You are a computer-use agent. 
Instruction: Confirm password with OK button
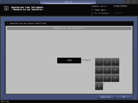[x=124, y=97]
